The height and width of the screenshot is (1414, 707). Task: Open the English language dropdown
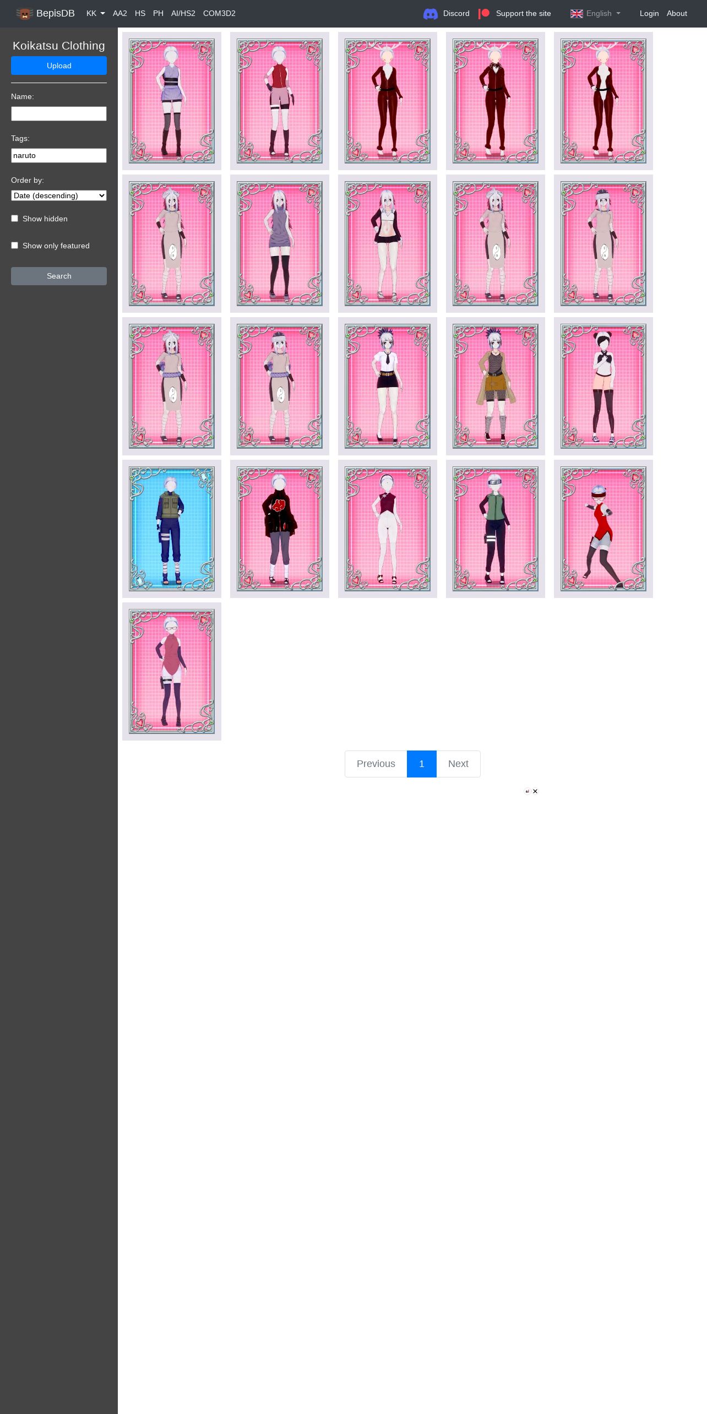coord(595,14)
